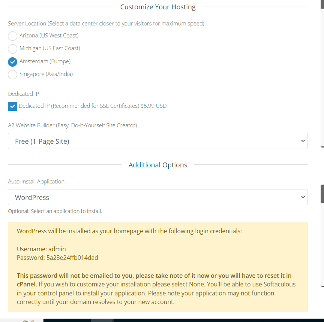Click the Server Location helper text
The width and height of the screenshot is (324, 322).
click(x=106, y=23)
